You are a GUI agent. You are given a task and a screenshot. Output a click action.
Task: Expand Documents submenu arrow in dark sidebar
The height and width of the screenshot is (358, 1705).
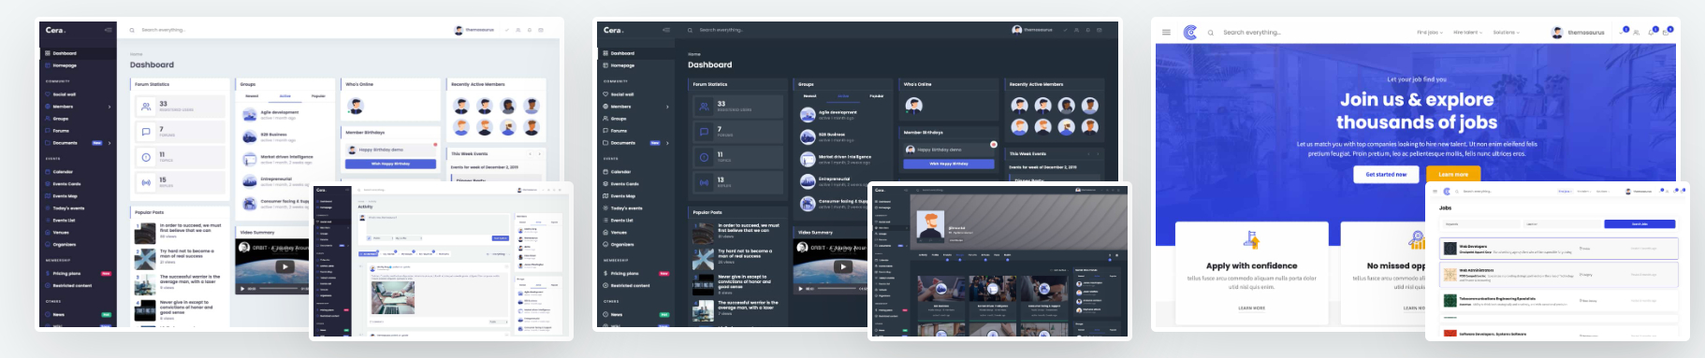coord(667,143)
